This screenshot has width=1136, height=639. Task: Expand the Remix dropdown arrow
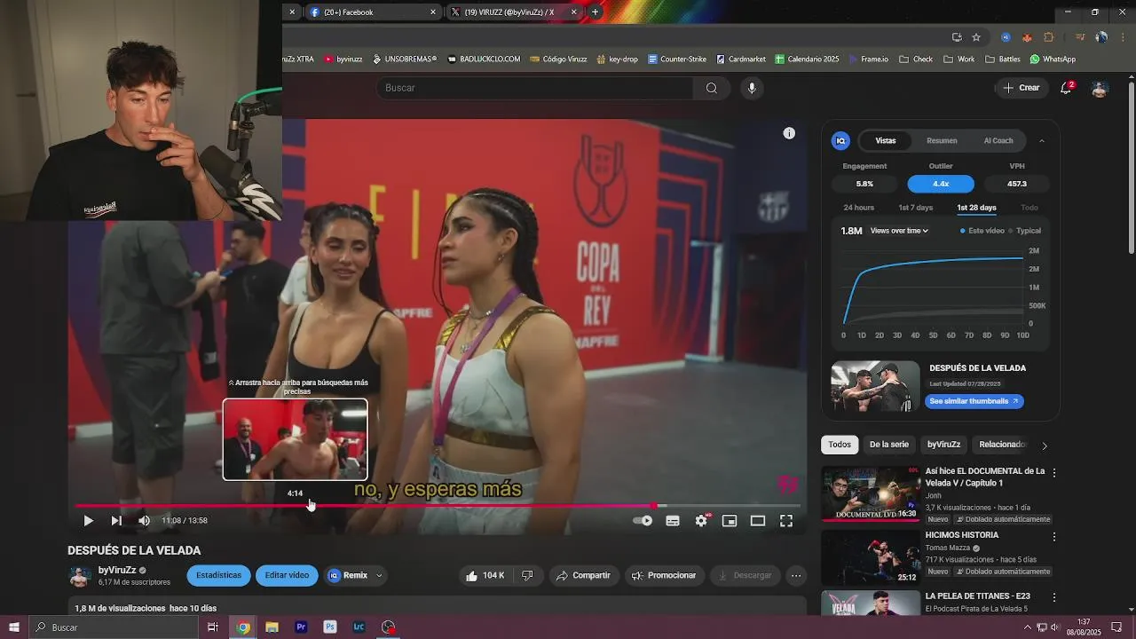click(x=379, y=576)
